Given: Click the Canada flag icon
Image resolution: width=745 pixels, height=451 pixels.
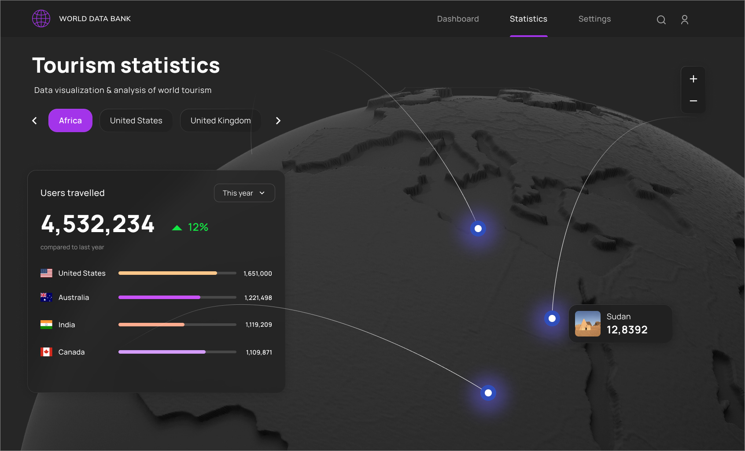Looking at the screenshot, I should coord(46,352).
